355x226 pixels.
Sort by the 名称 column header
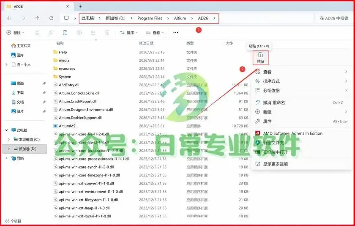[x=60, y=43]
